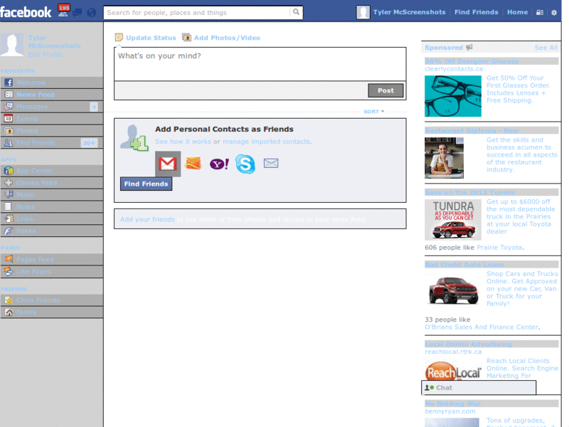Viewport: 569px width, 427px height.
Task: Click the facebook logo
Action: (26, 12)
